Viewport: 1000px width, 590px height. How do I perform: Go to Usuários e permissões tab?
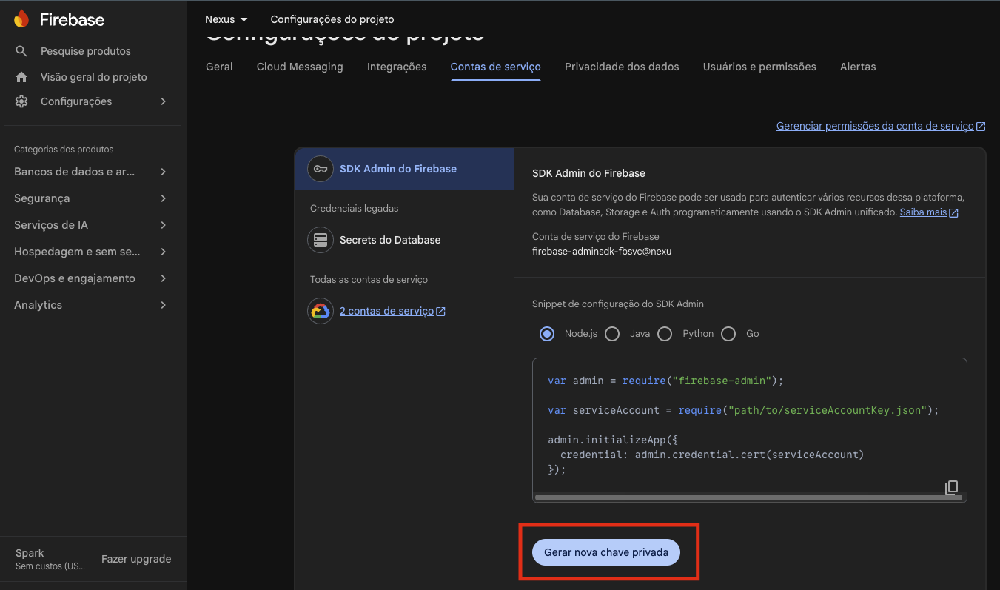759,67
